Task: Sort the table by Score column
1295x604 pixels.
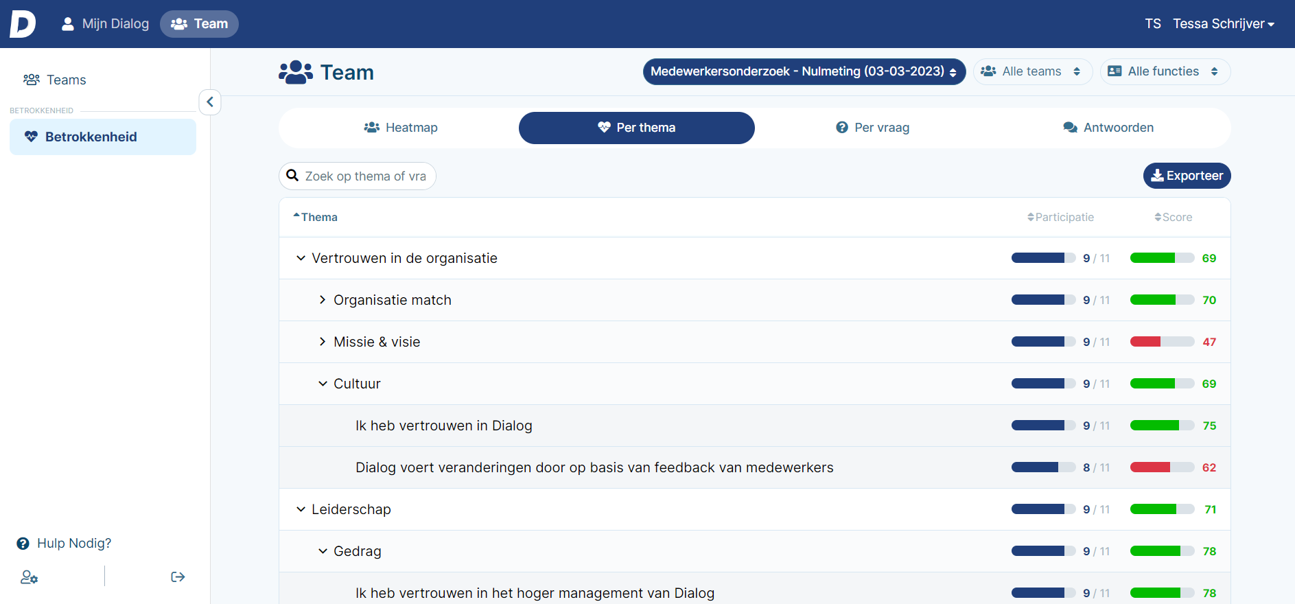Action: click(1174, 217)
